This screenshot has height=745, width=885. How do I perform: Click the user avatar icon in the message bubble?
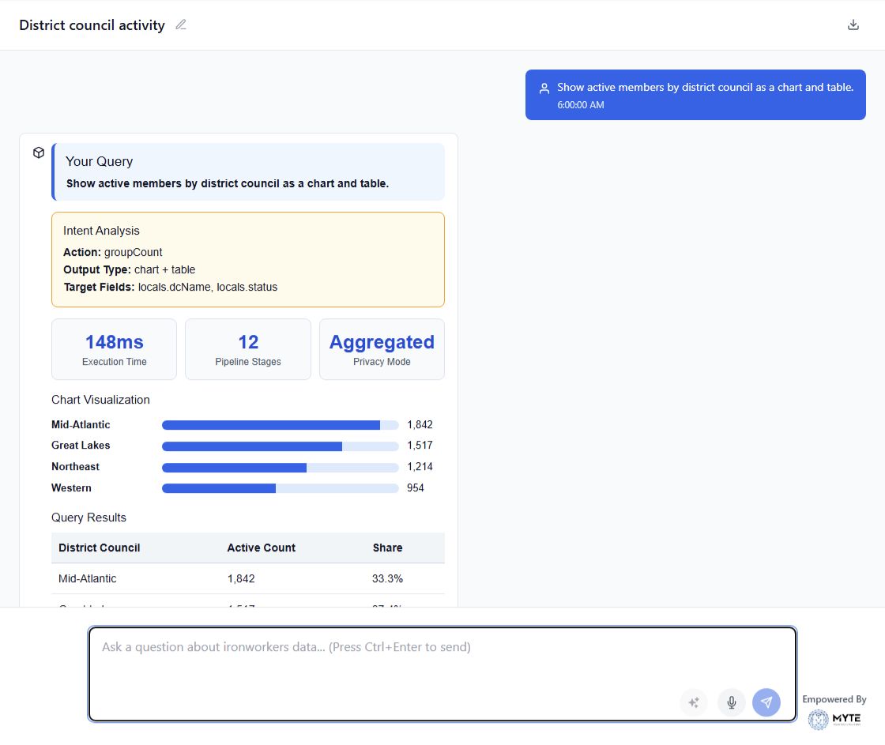click(544, 88)
